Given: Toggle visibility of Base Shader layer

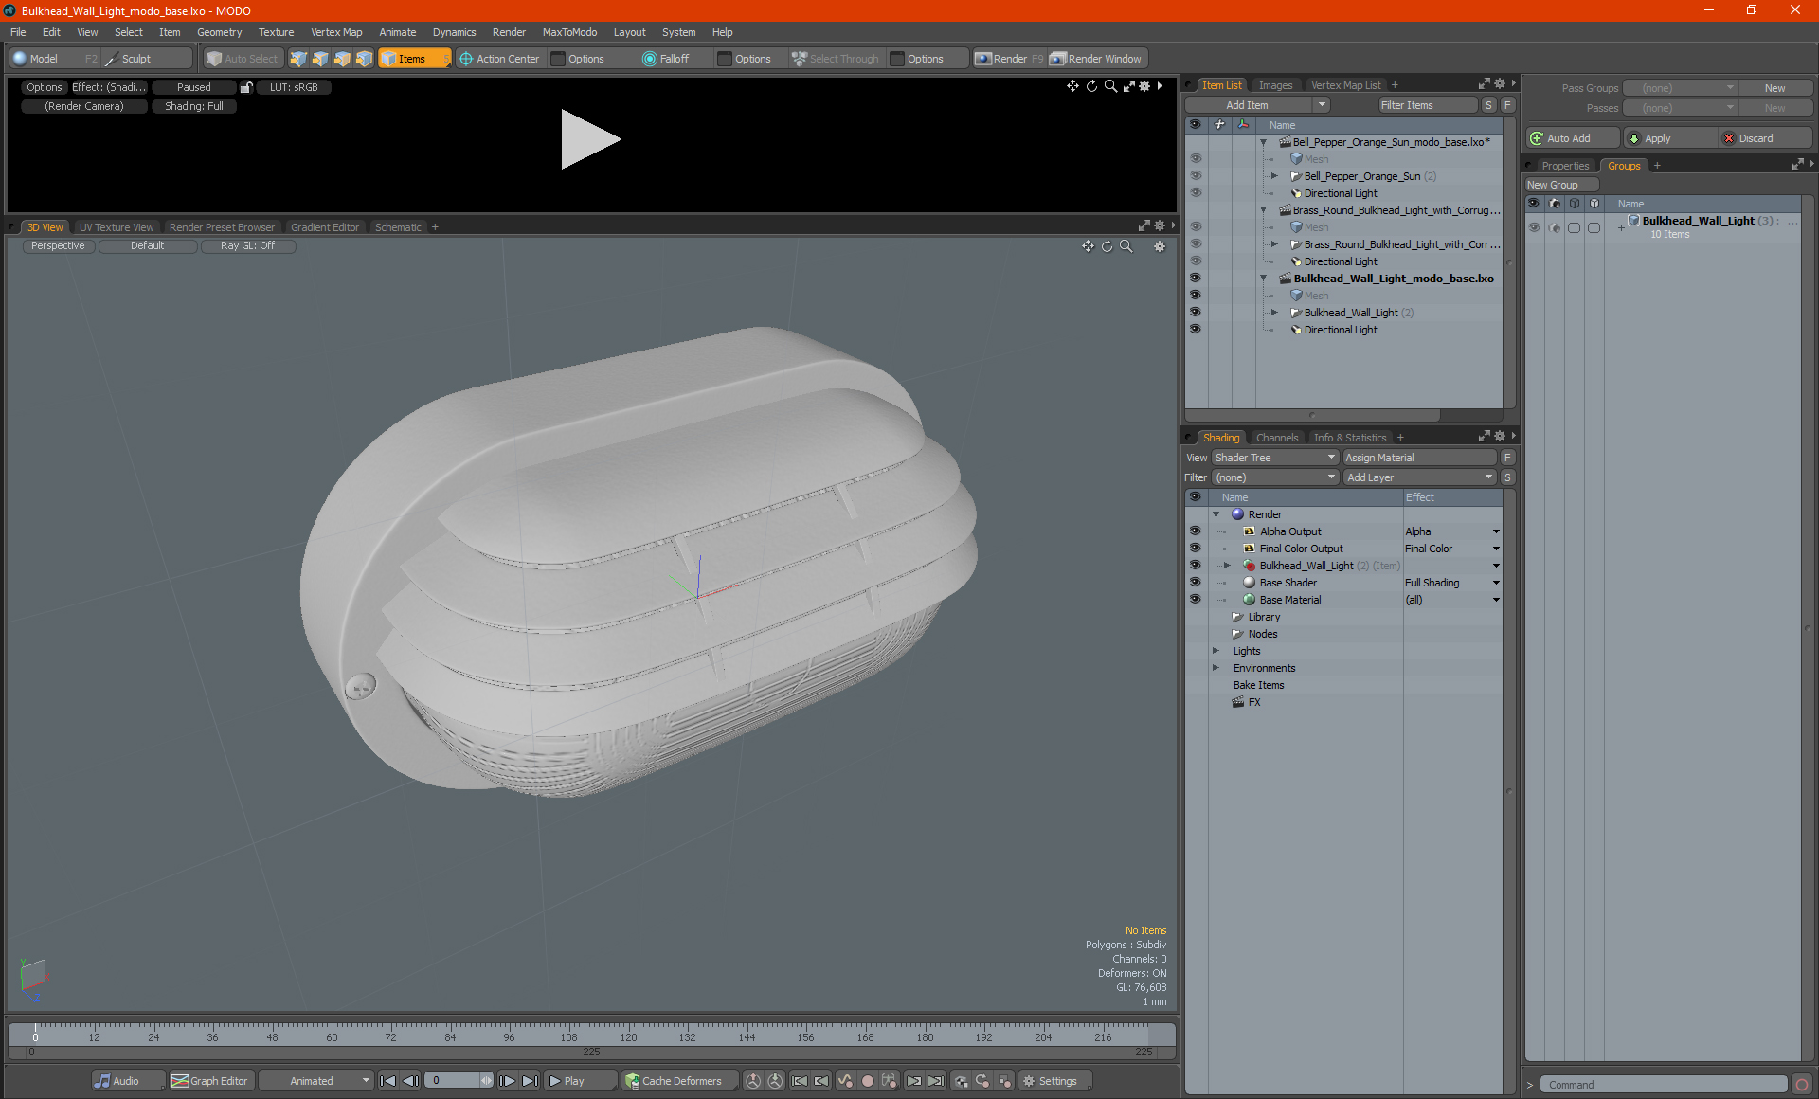Looking at the screenshot, I should pyautogui.click(x=1195, y=583).
